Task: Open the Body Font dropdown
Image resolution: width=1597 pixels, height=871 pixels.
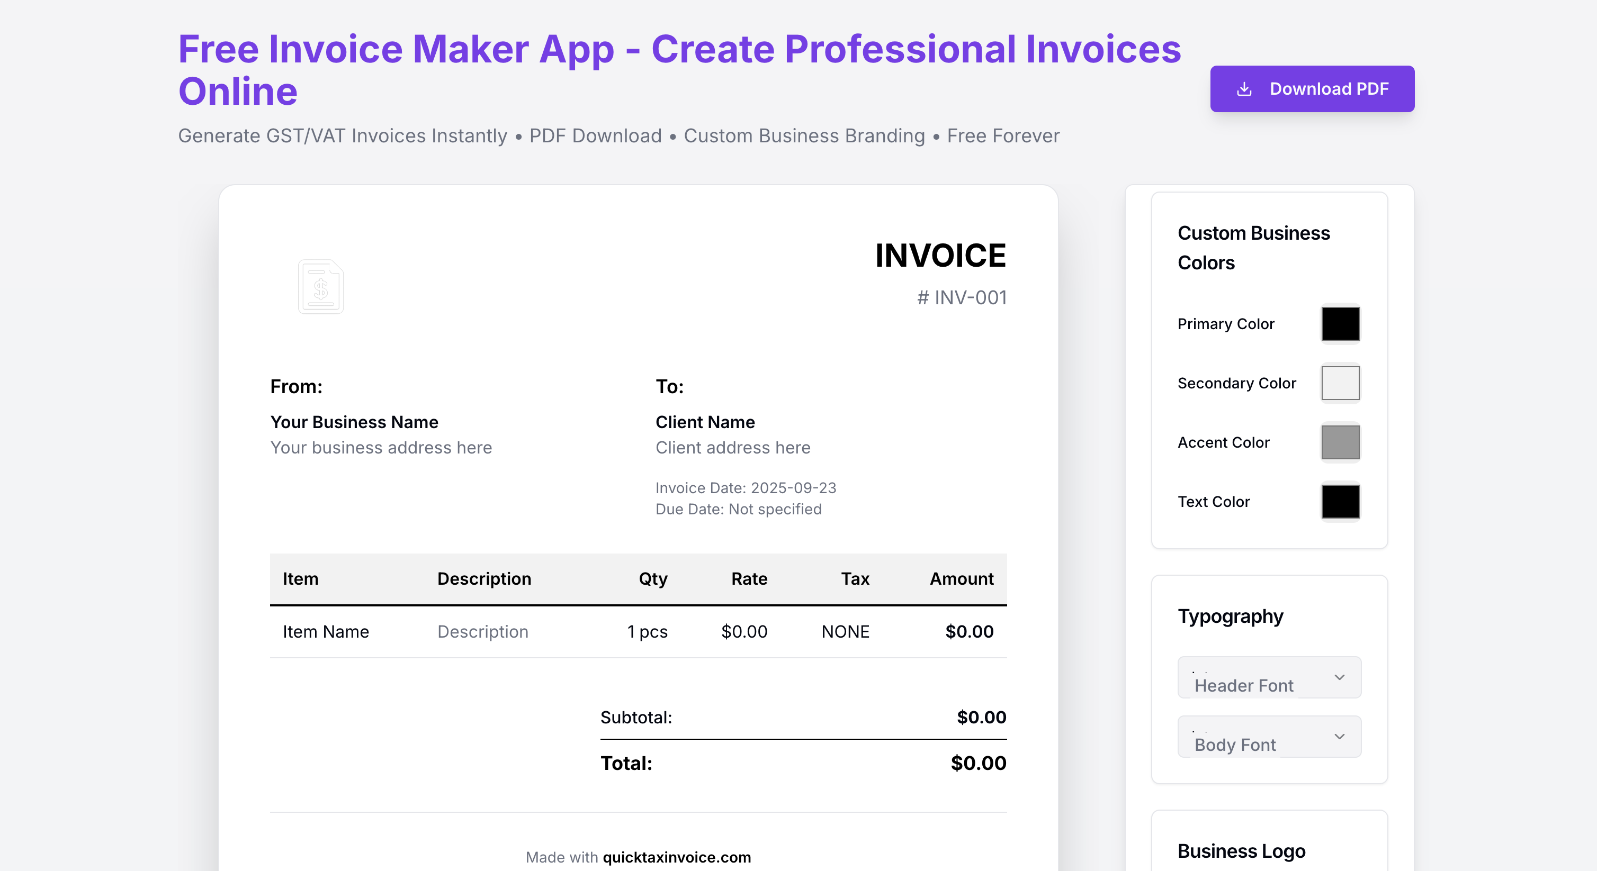Action: point(1268,737)
